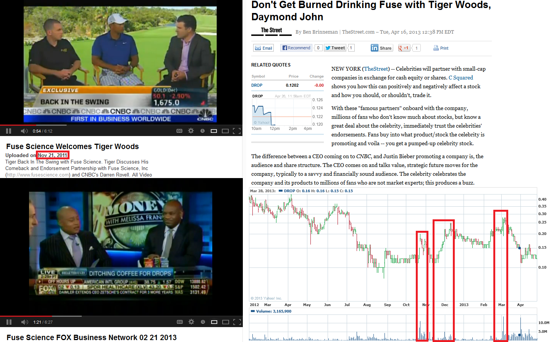Open the TheStreet link in article text
This screenshot has height=342, width=559.
pos(376,69)
